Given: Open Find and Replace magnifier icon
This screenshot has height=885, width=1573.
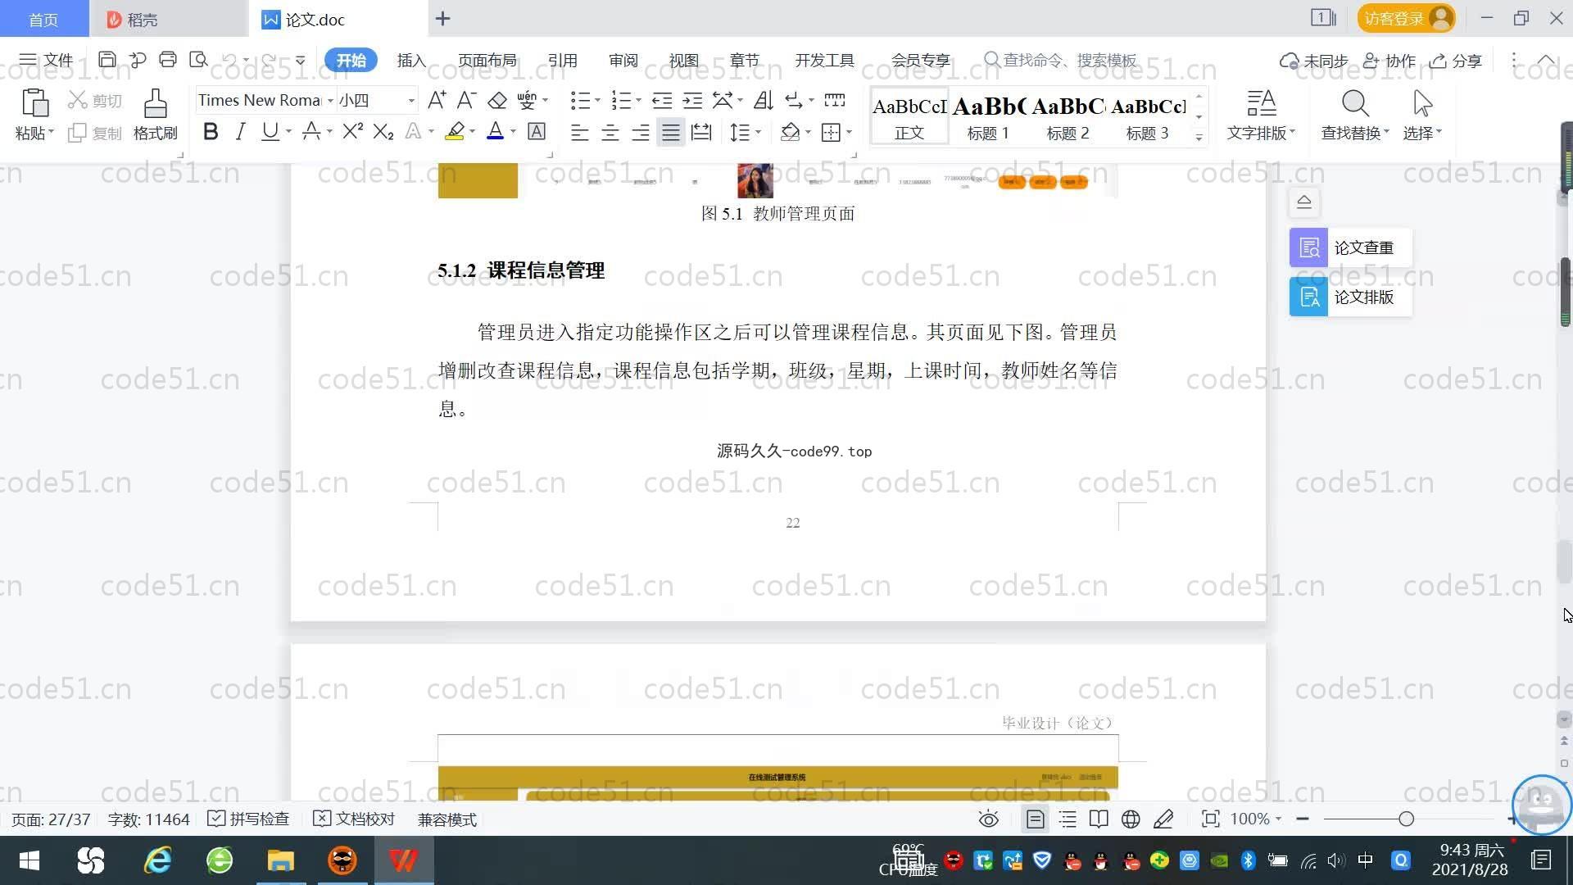Looking at the screenshot, I should 1355,104.
